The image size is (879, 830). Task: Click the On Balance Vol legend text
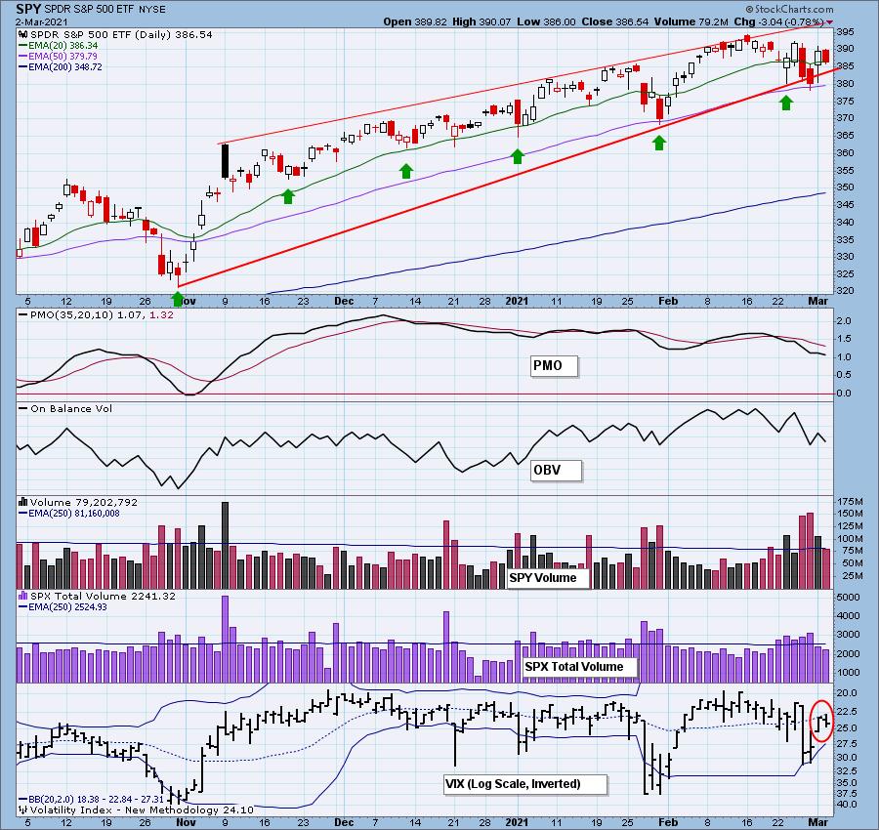[x=71, y=408]
